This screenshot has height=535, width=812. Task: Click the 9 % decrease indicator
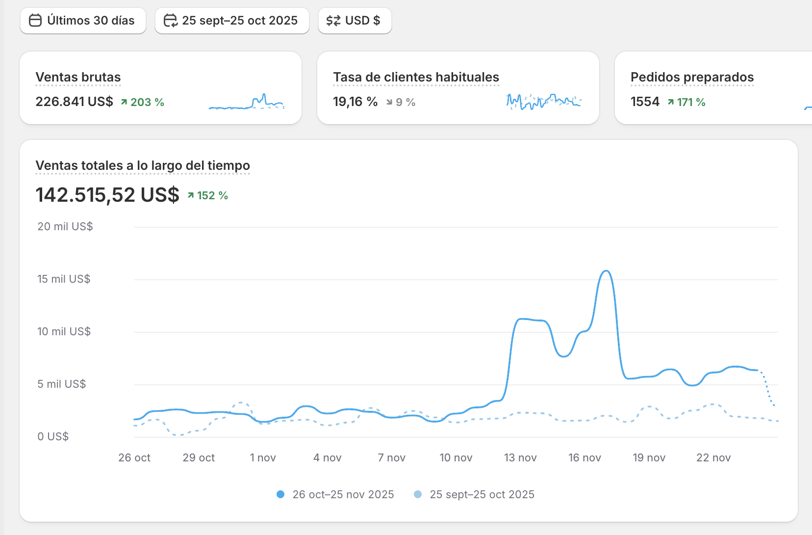401,102
